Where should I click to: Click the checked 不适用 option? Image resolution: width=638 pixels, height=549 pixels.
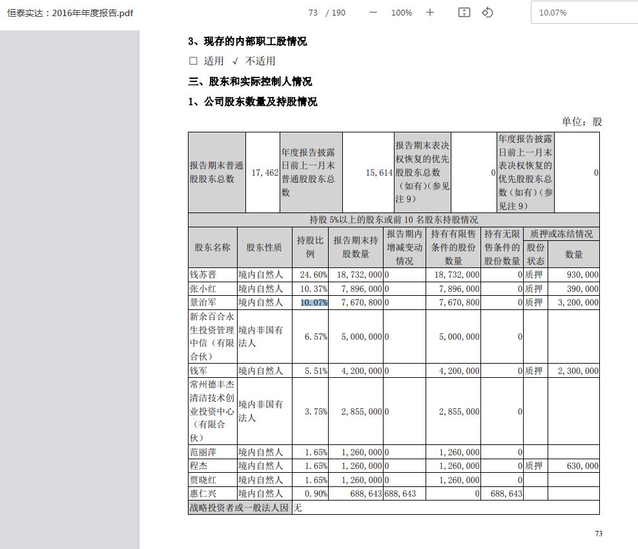[254, 61]
